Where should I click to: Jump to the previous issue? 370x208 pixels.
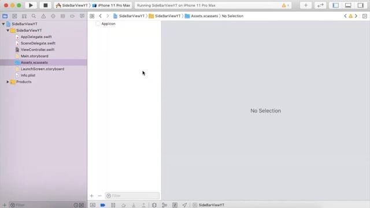(x=346, y=16)
